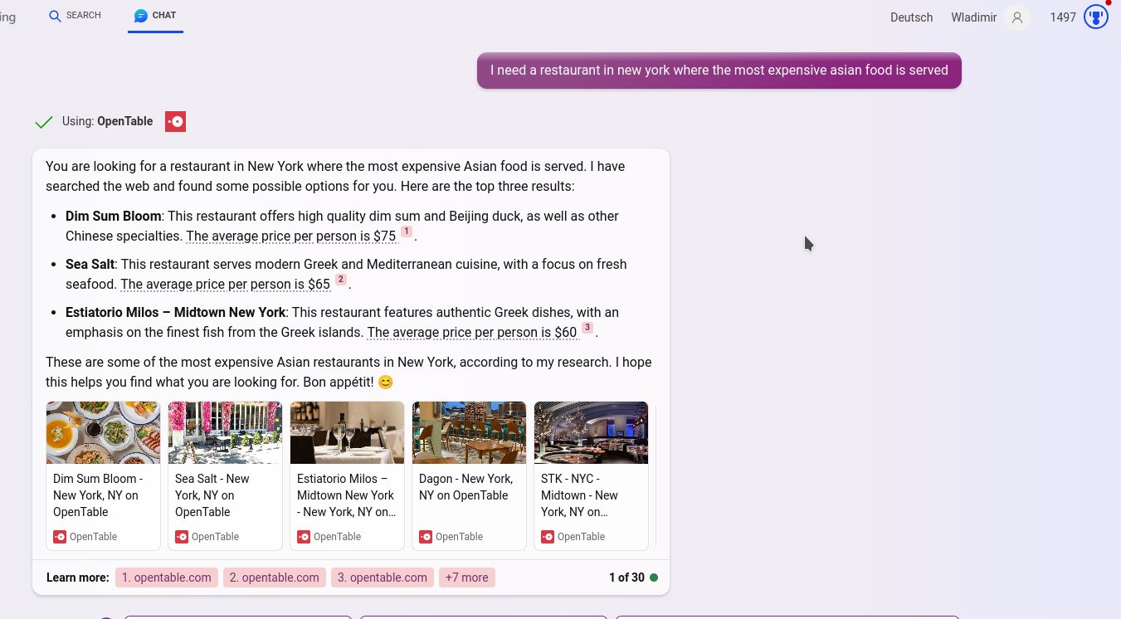Click STK - NYC - Midtown card title
This screenshot has height=619, width=1121.
click(x=581, y=495)
